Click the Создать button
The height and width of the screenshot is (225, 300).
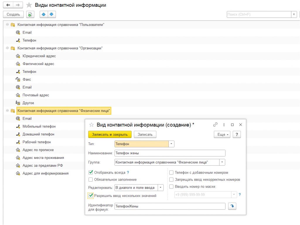coord(13,14)
